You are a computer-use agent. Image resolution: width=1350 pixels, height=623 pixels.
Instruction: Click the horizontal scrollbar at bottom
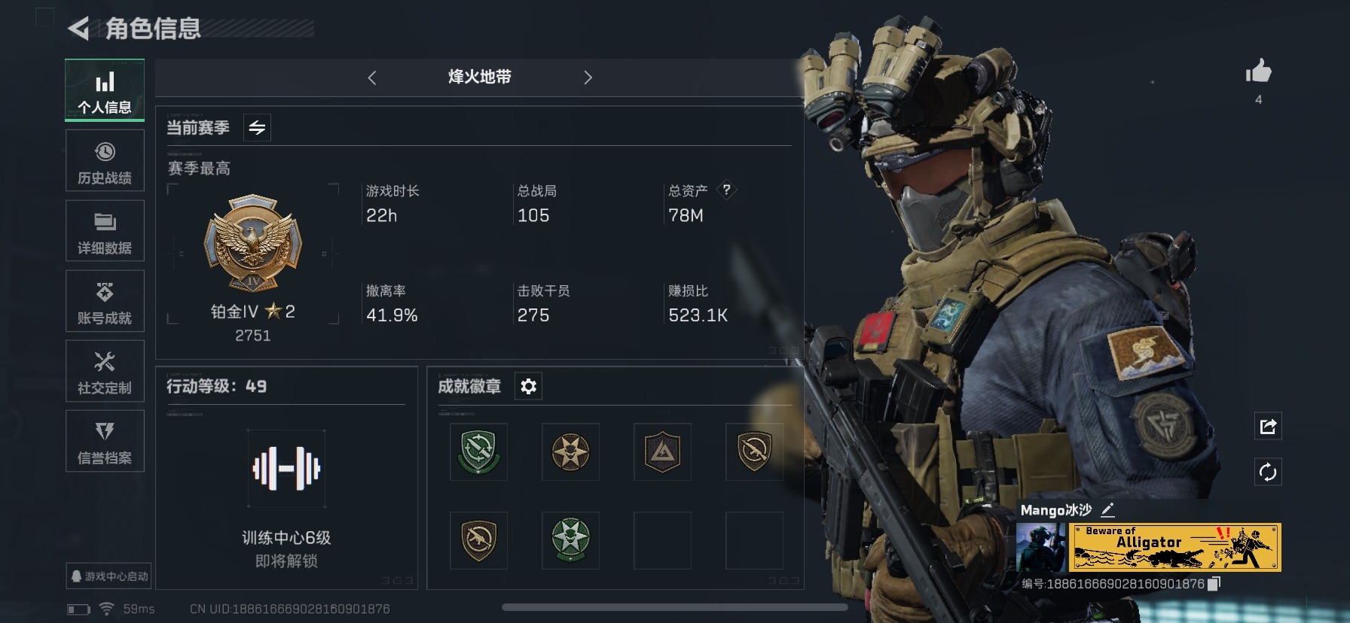674,607
